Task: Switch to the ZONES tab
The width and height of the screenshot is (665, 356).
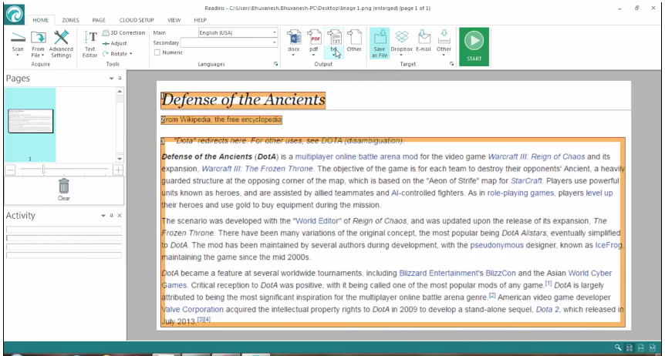Action: tap(70, 20)
